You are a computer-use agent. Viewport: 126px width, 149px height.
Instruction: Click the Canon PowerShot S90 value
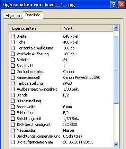pos(82,77)
